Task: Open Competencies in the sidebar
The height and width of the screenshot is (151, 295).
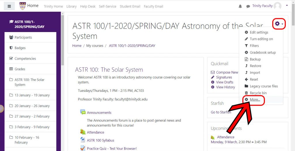Action: click(x=25, y=59)
